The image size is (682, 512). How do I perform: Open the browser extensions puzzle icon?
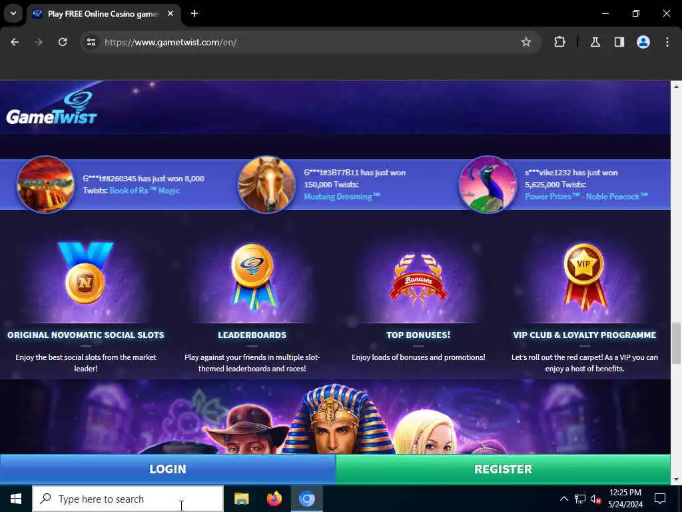click(559, 42)
